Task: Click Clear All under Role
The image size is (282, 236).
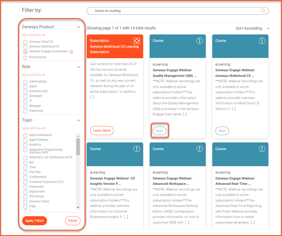Action: 40,75
